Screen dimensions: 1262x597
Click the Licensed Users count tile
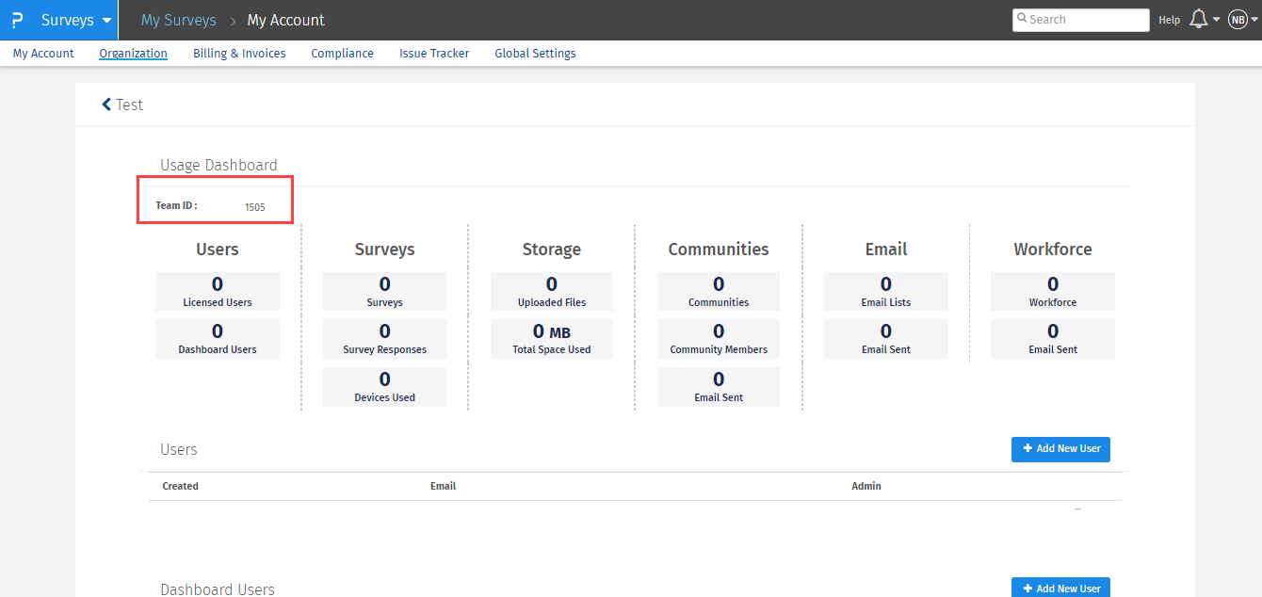coord(218,291)
